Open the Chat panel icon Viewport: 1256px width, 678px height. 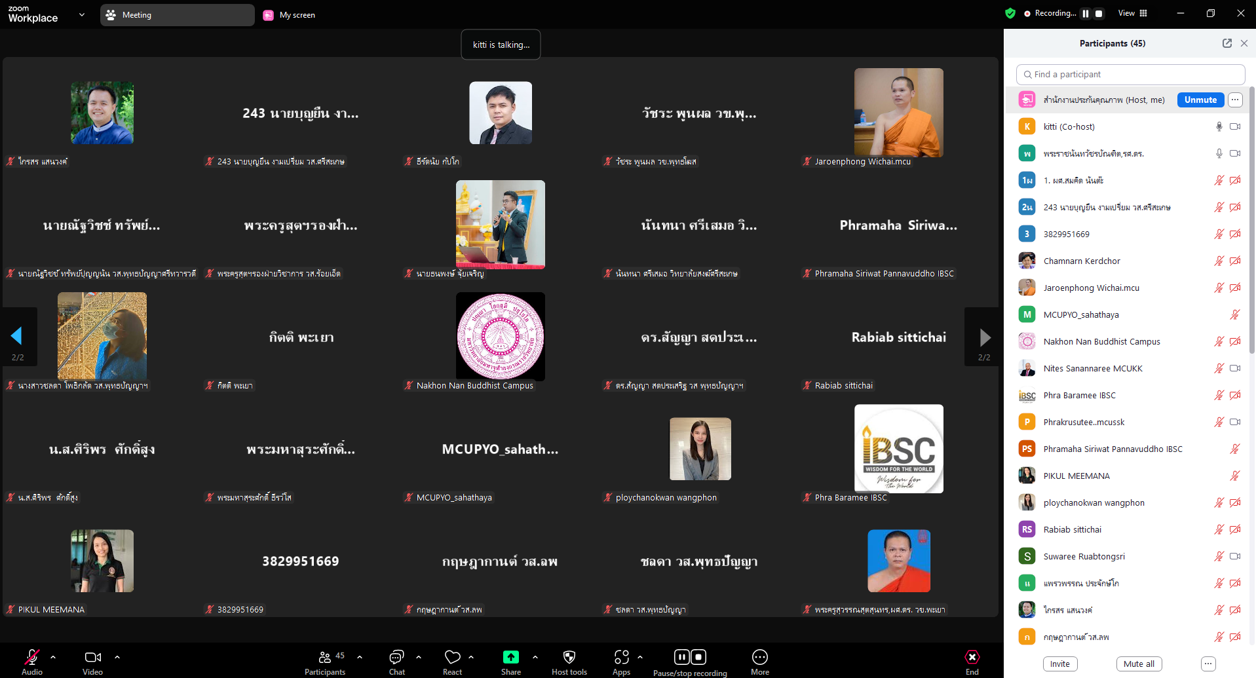(396, 657)
